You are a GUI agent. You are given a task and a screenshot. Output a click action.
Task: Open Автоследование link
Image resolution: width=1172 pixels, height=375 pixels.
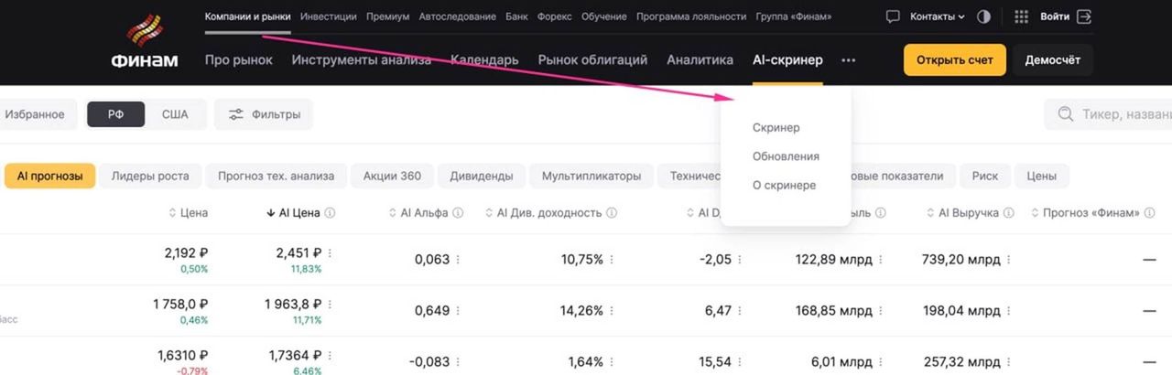[x=458, y=16]
